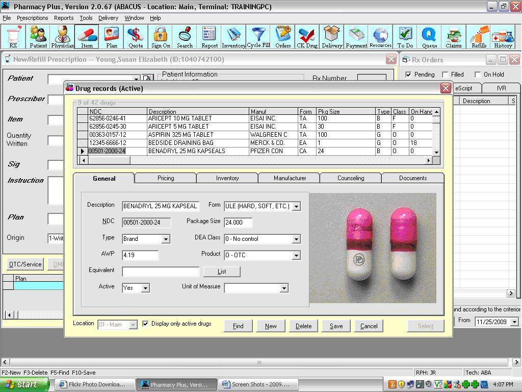Open the Plan toolbar icon

point(112,37)
